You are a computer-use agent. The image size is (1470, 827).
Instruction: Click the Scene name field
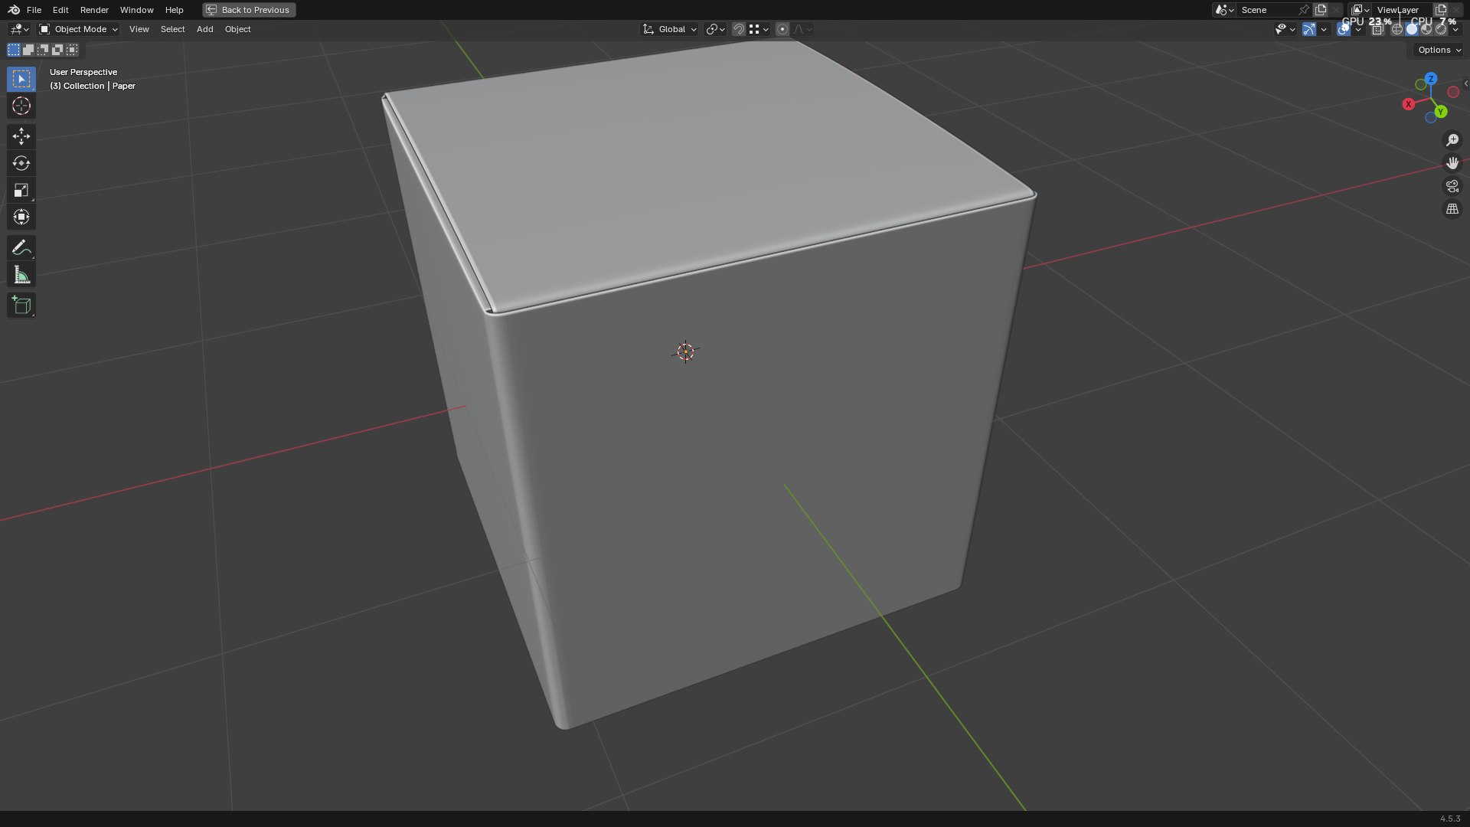[1267, 10]
